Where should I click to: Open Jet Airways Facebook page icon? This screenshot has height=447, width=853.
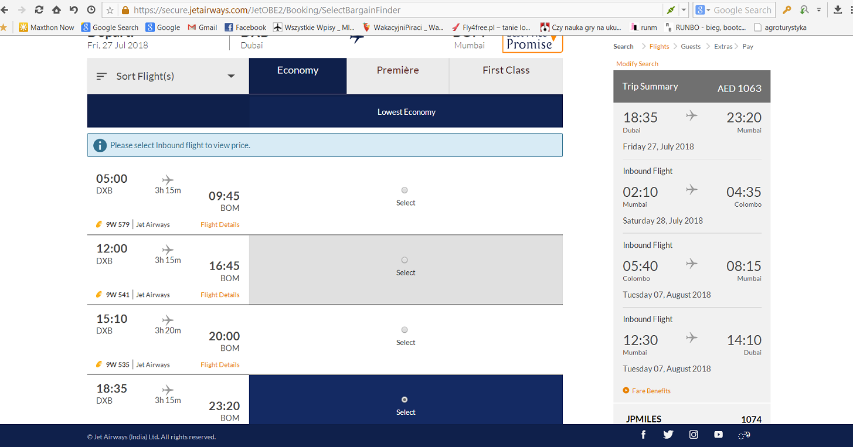[x=643, y=435]
